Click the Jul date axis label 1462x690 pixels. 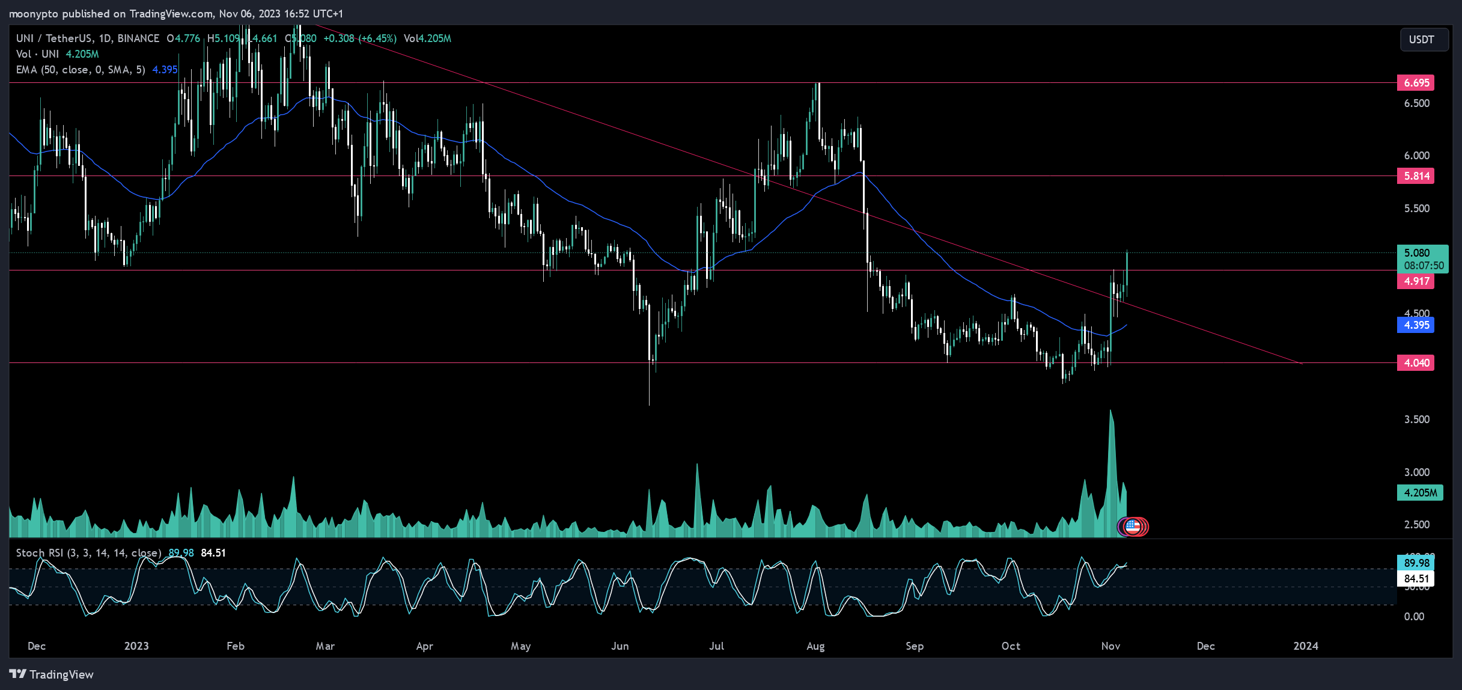tap(717, 646)
